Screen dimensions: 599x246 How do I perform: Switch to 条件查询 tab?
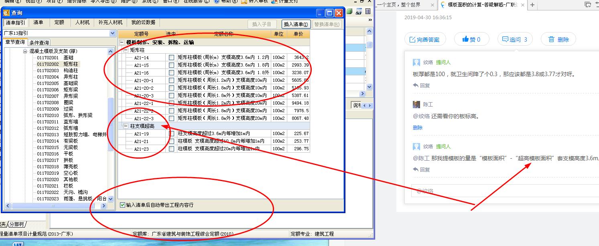point(39,43)
